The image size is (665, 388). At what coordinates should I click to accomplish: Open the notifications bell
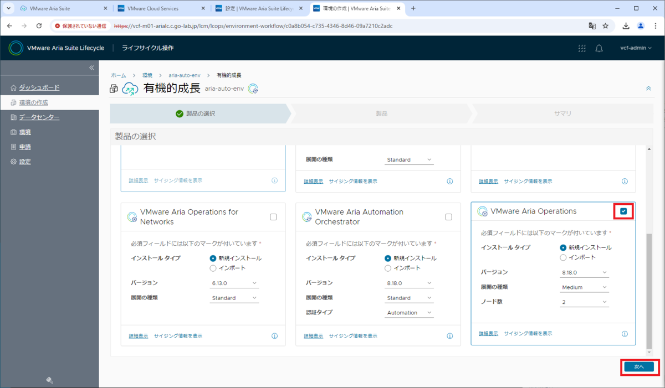click(x=599, y=48)
